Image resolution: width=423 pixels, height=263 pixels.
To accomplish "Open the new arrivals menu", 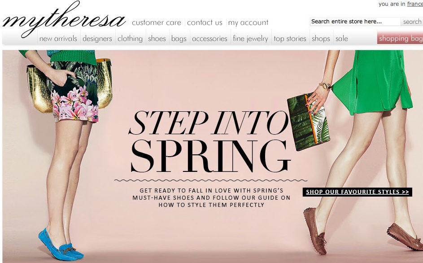I will (x=58, y=39).
